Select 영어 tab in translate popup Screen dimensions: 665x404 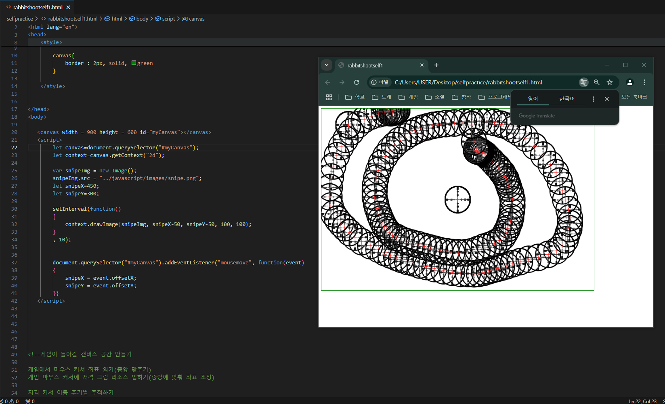click(x=533, y=99)
